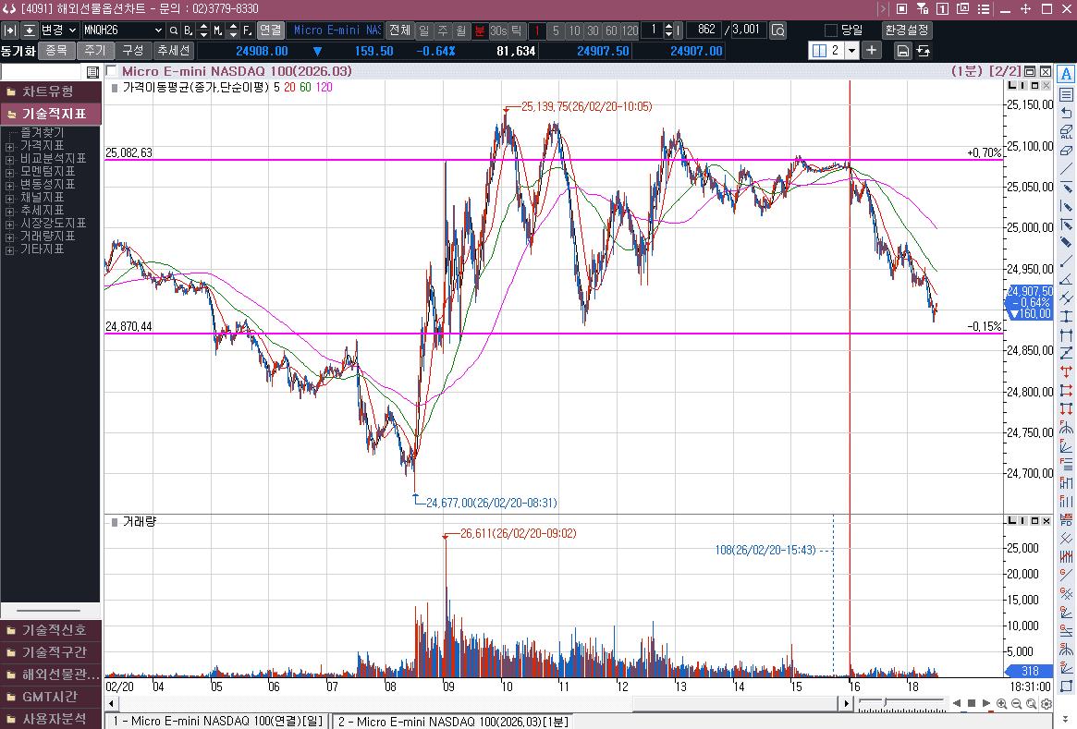Open the 차트유형 sidebar section
Image resolution: width=1077 pixels, height=729 pixels.
pyautogui.click(x=51, y=91)
